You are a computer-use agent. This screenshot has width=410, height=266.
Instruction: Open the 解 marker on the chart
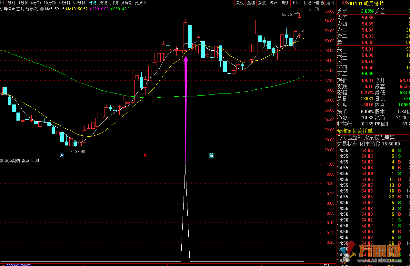(211, 155)
